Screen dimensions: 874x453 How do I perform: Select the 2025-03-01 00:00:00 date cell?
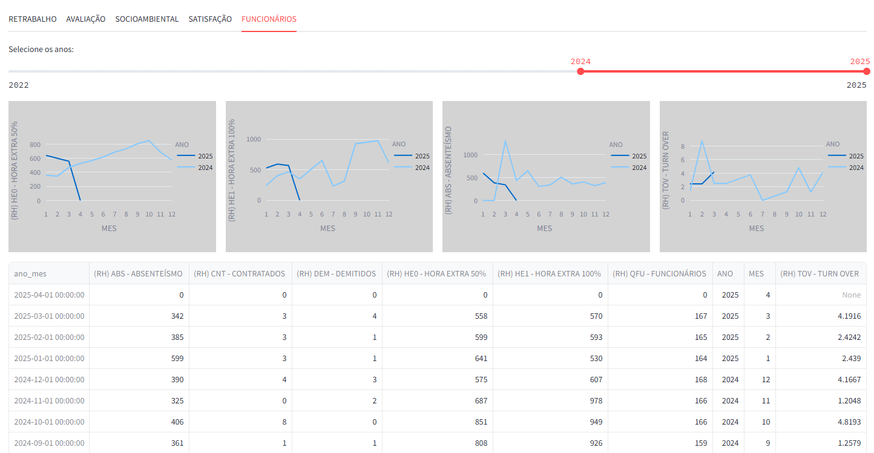point(49,316)
